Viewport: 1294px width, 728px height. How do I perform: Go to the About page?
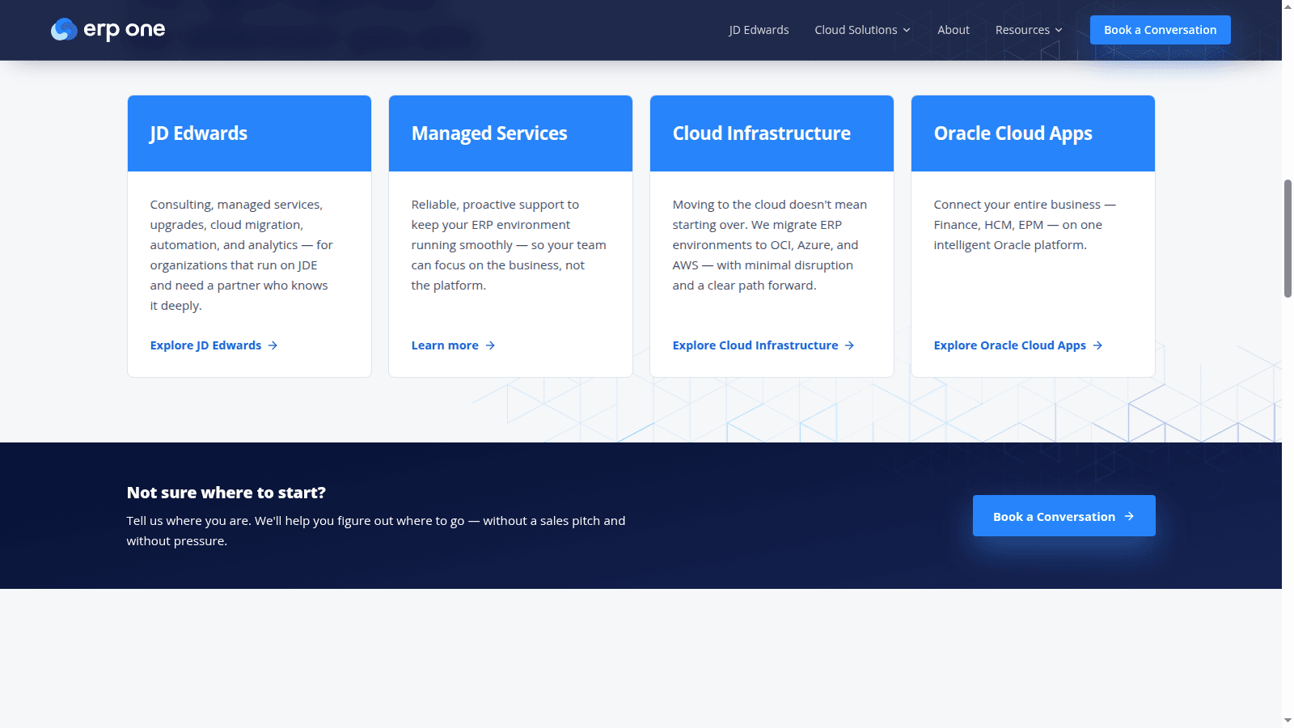pos(954,30)
